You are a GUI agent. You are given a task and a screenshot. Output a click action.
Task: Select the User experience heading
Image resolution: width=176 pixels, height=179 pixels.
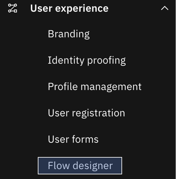click(x=69, y=8)
